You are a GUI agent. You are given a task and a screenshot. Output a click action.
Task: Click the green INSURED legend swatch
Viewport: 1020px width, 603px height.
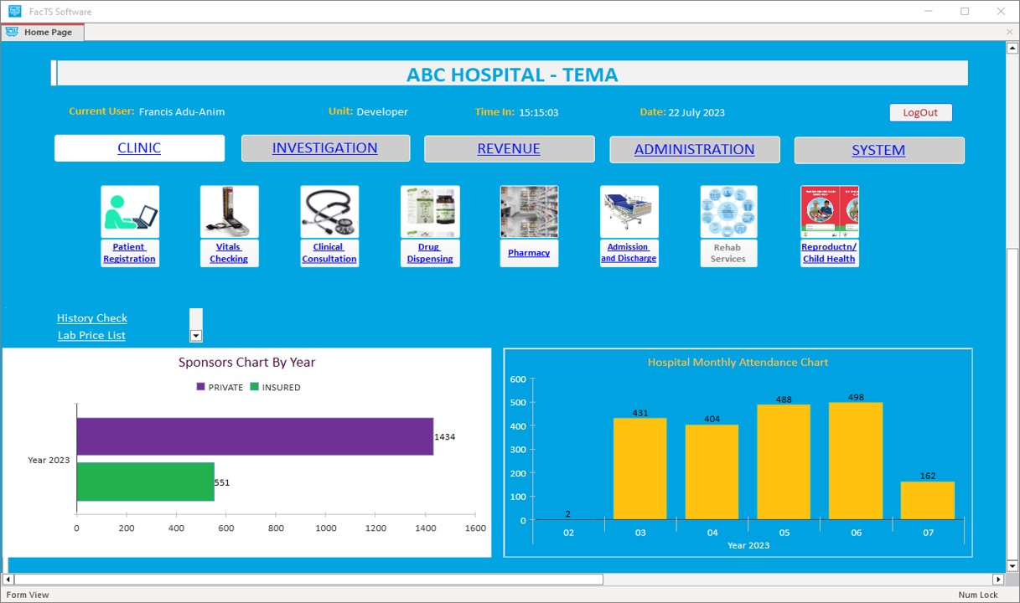pyautogui.click(x=255, y=387)
